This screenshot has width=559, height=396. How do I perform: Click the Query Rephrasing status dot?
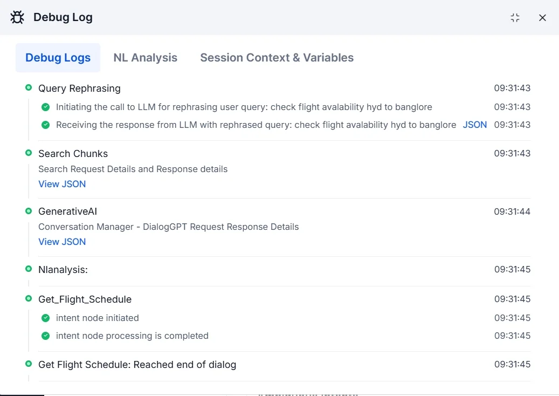coord(29,87)
